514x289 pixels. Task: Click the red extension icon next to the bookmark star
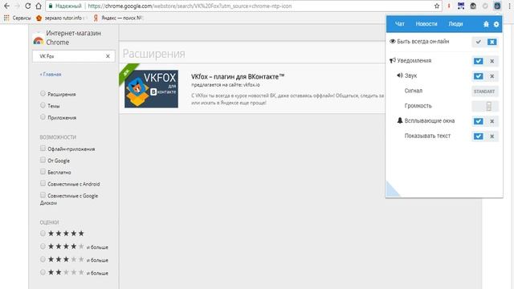pyautogui.click(x=449, y=6)
